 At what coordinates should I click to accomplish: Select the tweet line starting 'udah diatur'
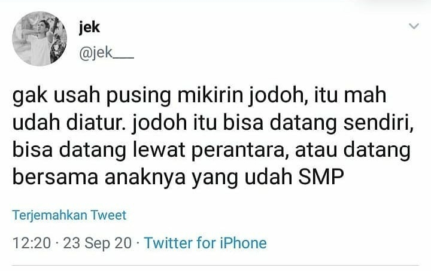[213, 123]
